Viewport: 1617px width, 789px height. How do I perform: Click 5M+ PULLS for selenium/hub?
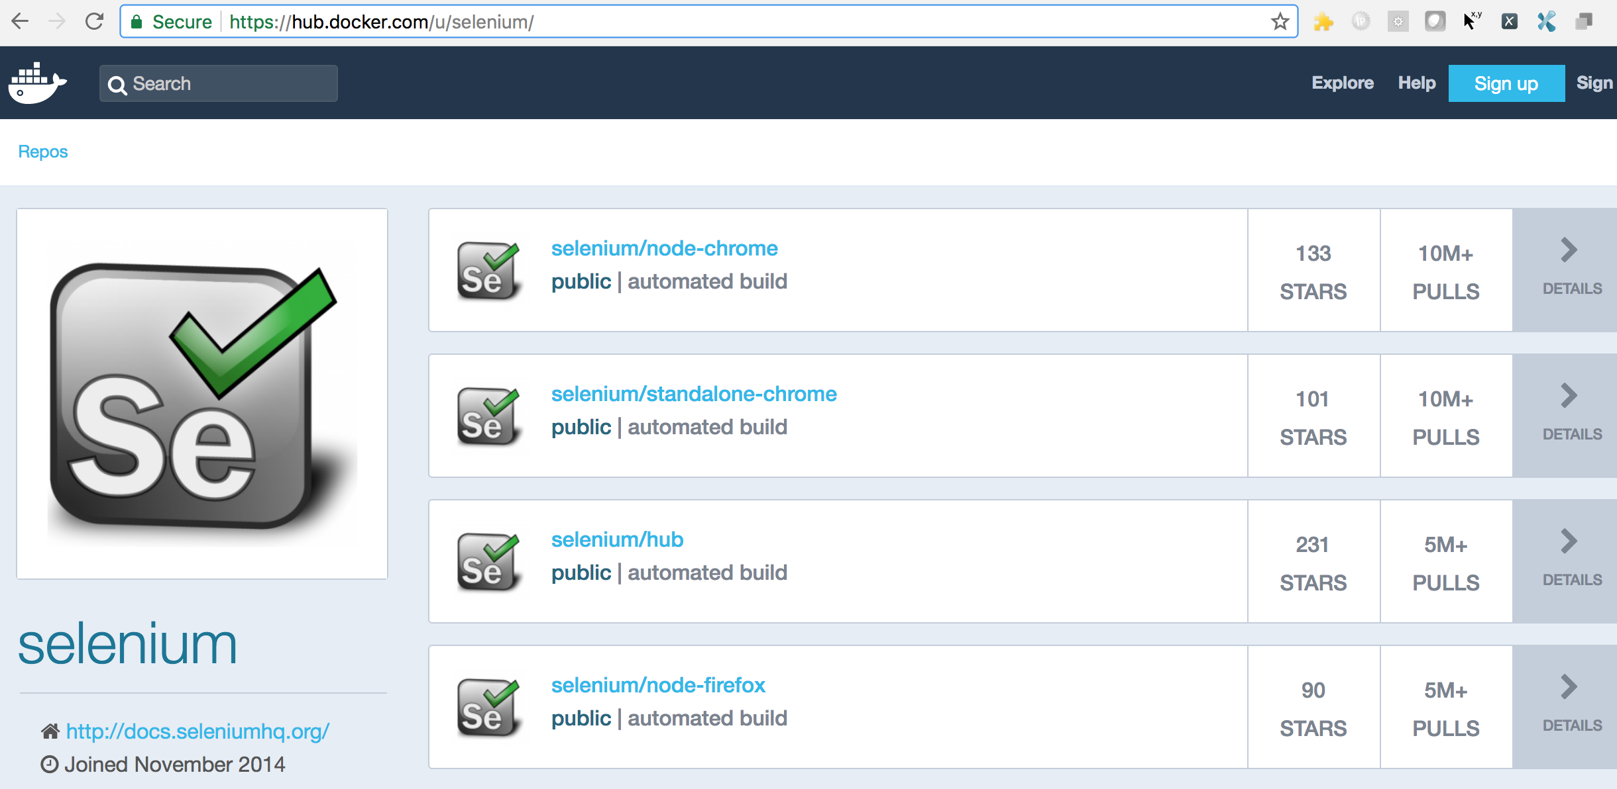tap(1446, 563)
